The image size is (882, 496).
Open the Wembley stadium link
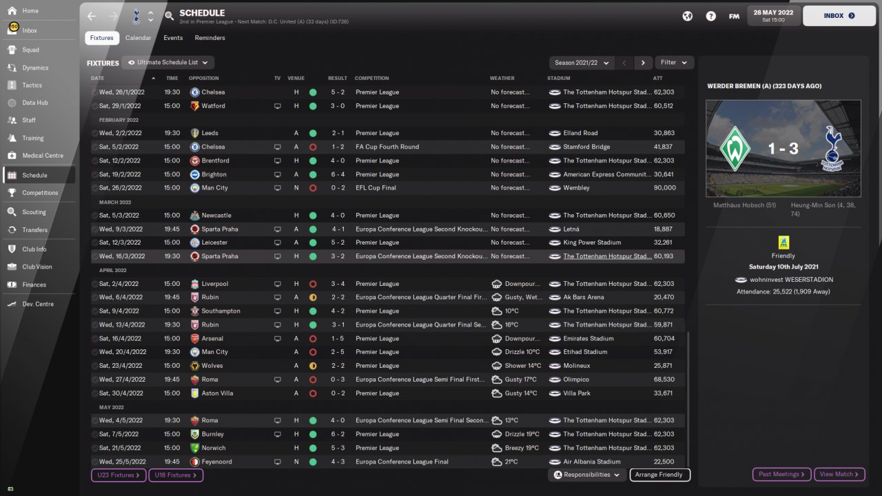click(576, 188)
